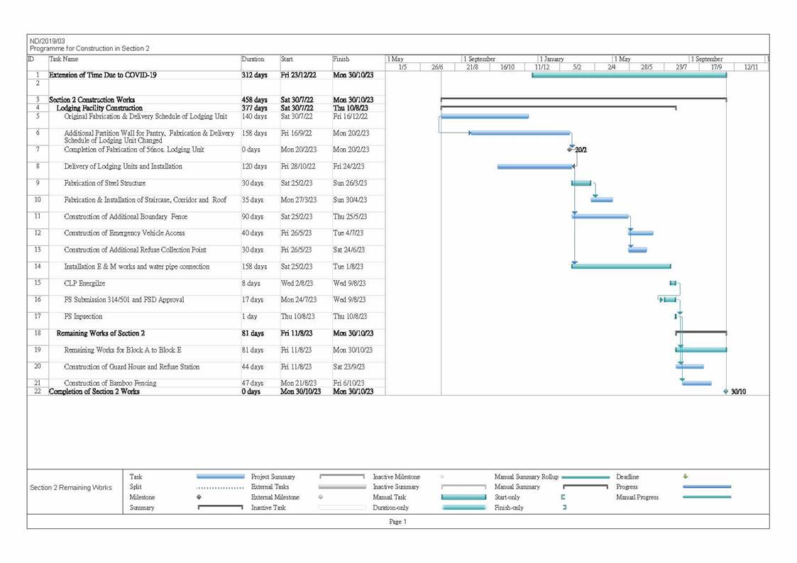797x563 pixels.
Task: Select the Start column header
Action: point(287,60)
